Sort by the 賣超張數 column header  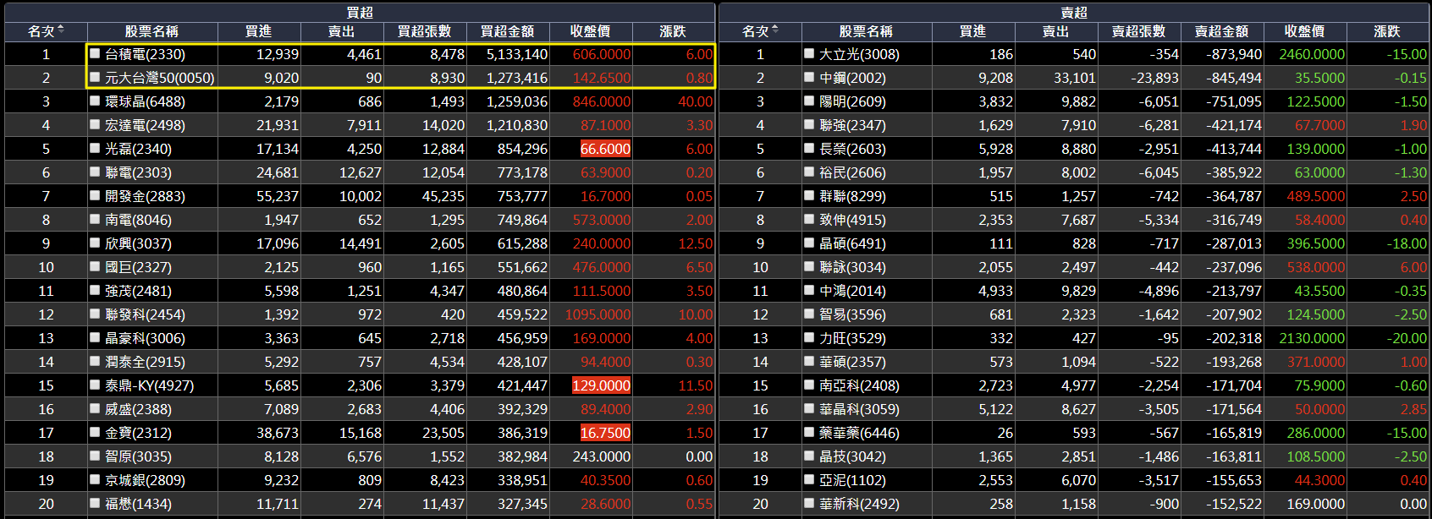pyautogui.click(x=1138, y=31)
